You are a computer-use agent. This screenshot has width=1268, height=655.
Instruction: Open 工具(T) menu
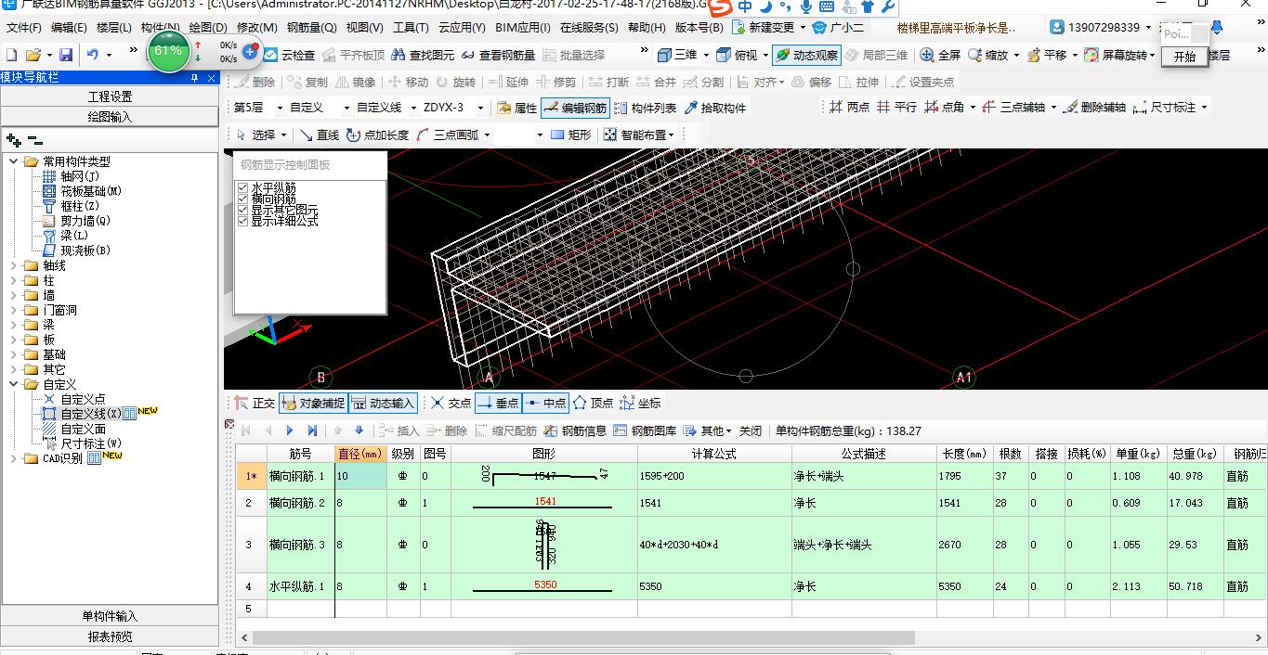coord(411,28)
